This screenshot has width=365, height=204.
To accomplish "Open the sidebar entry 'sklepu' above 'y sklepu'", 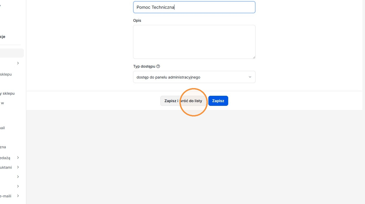I will 6,74.
